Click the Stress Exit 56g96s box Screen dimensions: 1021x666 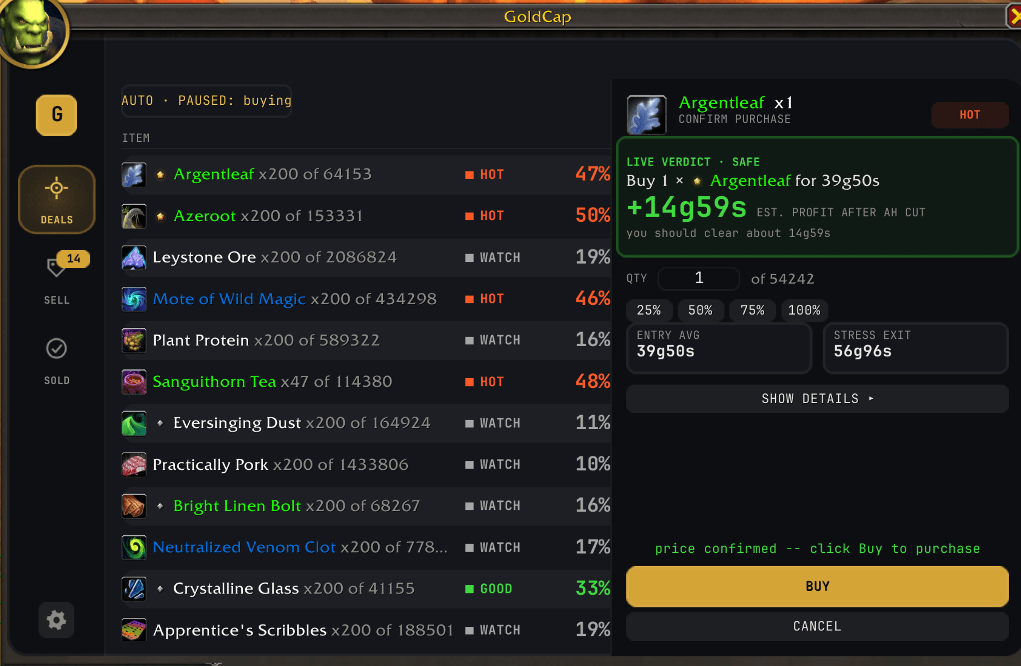(x=916, y=348)
